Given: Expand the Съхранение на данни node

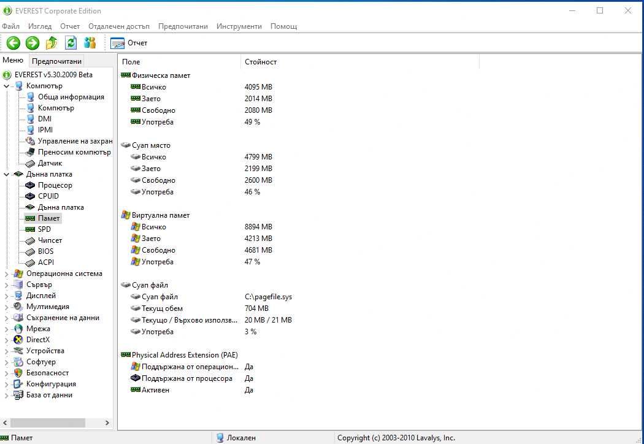Looking at the screenshot, I should tap(6, 318).
